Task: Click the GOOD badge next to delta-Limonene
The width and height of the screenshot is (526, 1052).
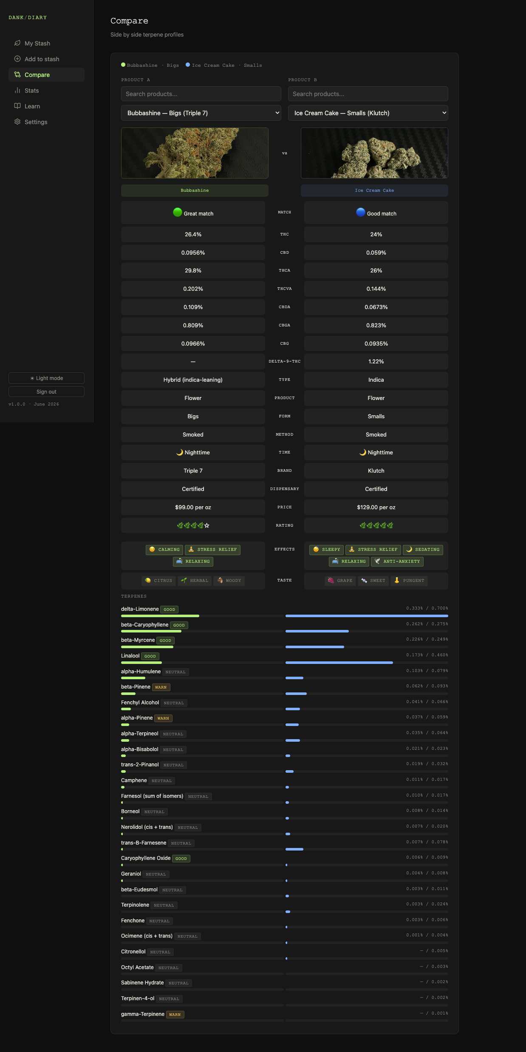Action: 169,610
